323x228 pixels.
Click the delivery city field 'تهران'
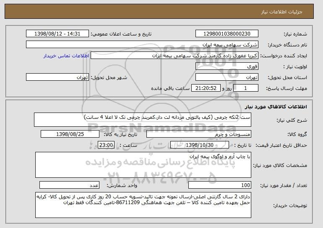point(57,77)
